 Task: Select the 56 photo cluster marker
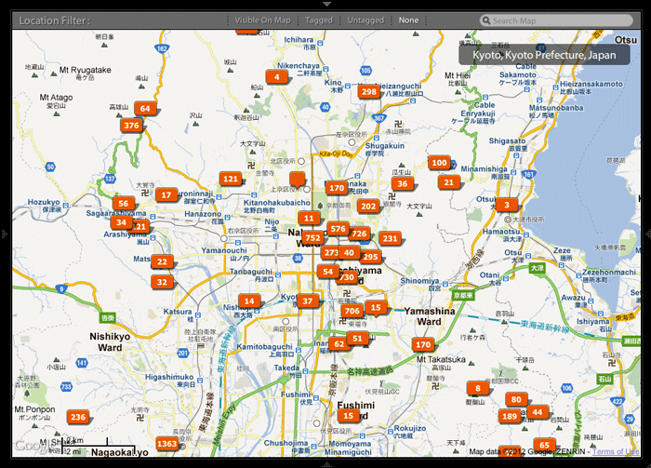tap(124, 203)
